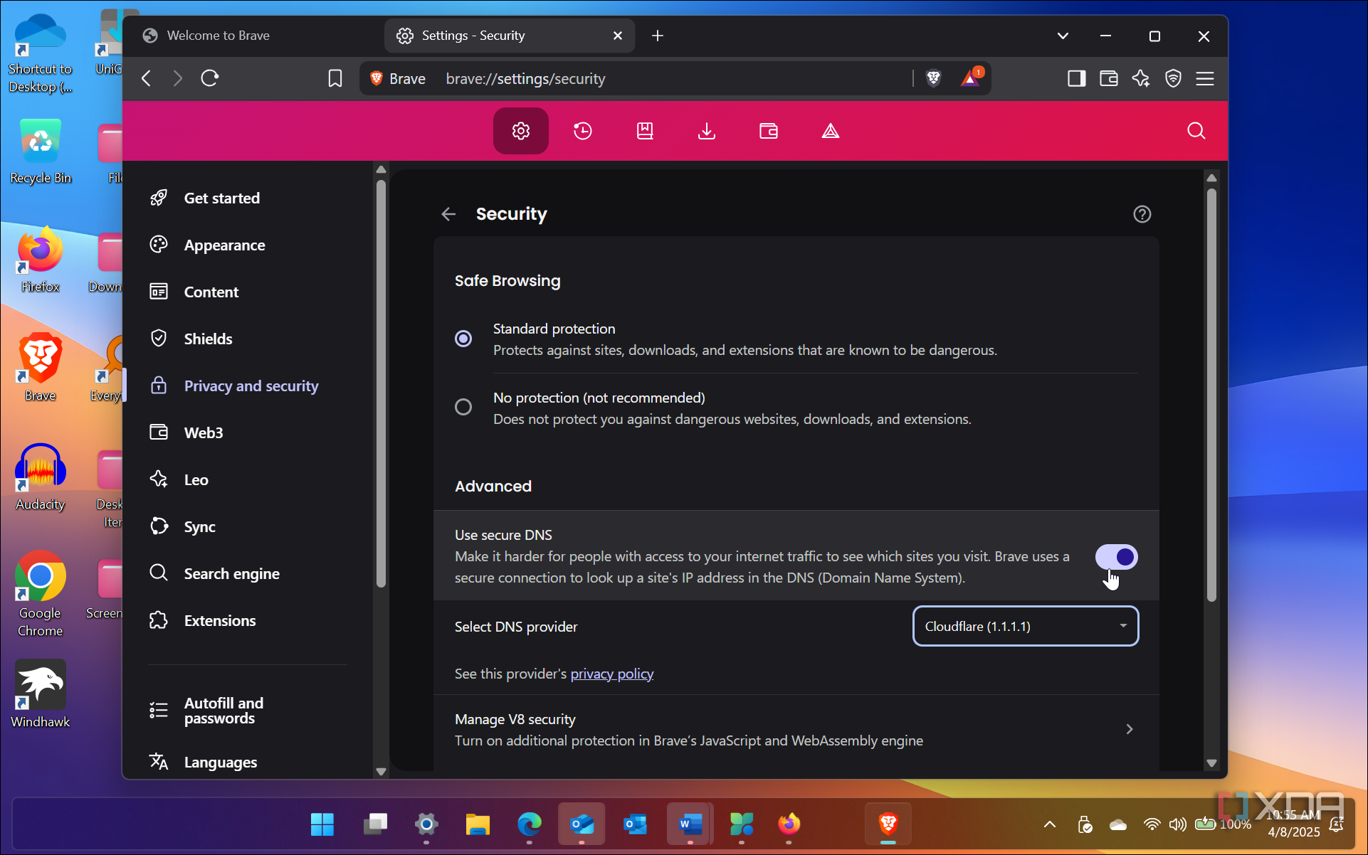This screenshot has width=1368, height=855.
Task: Select Standard protection radio button
Action: [463, 339]
